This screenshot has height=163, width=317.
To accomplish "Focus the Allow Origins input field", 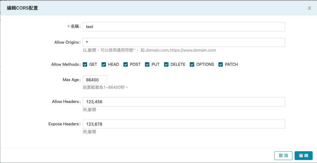I will (x=183, y=42).
